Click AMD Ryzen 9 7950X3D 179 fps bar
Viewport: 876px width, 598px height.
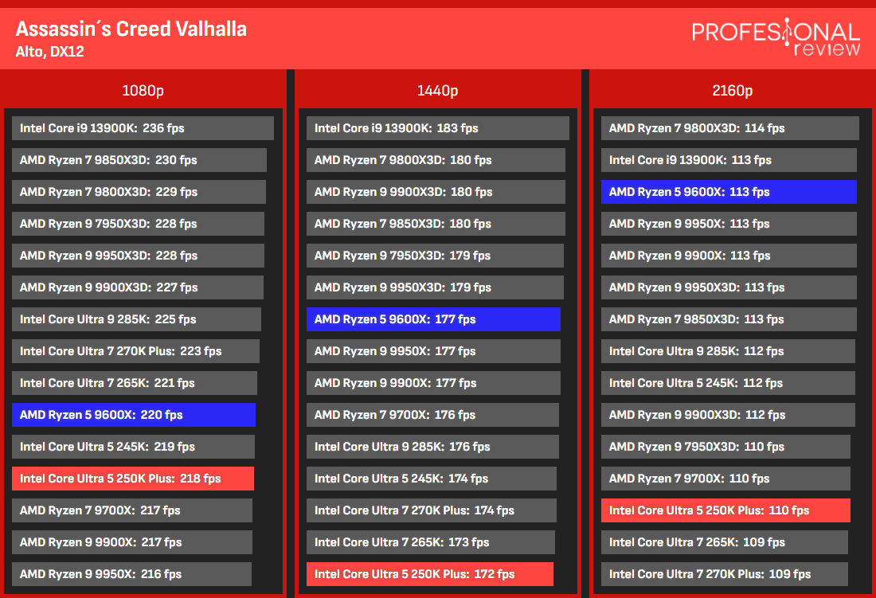(x=435, y=255)
